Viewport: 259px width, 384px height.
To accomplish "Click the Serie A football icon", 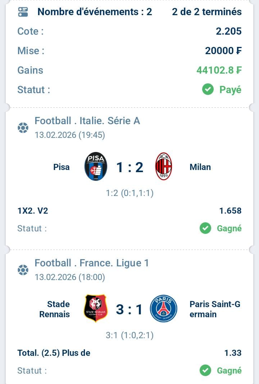I will [23, 128].
